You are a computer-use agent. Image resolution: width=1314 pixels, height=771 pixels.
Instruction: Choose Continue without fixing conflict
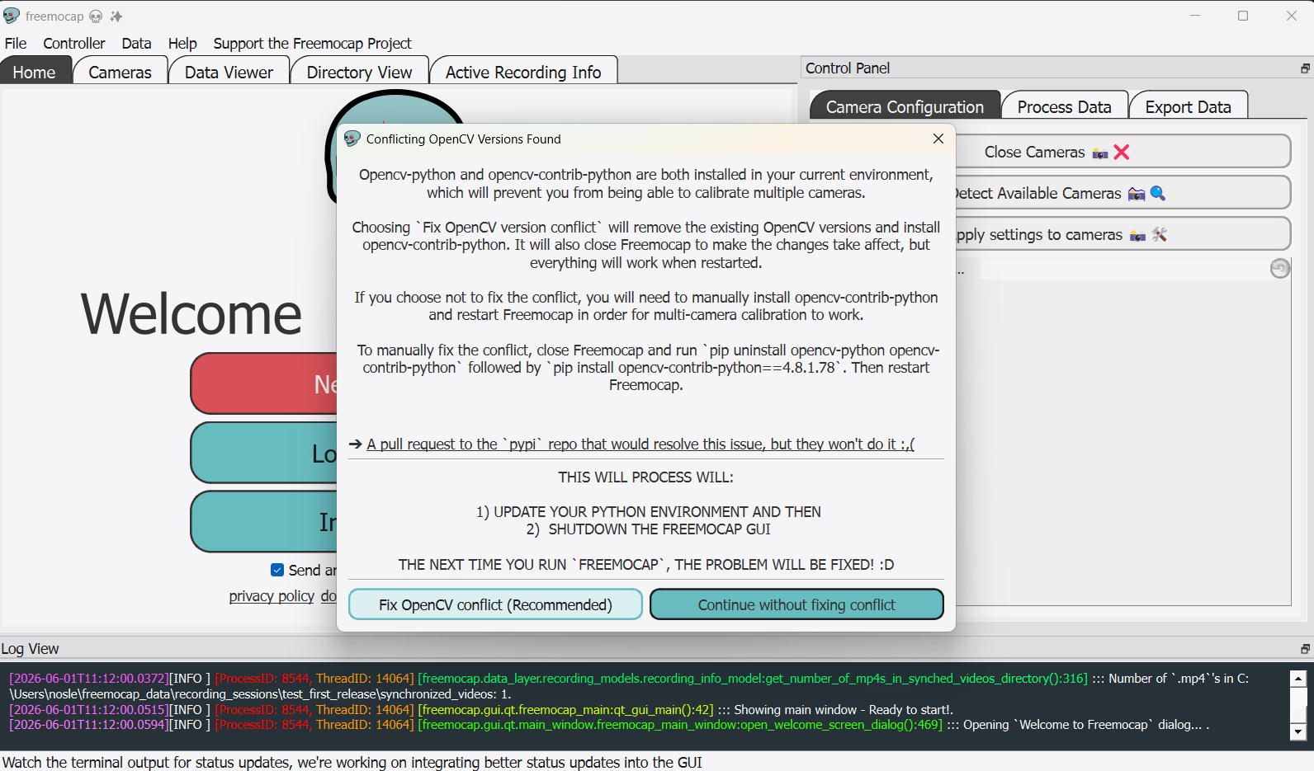[x=796, y=604]
